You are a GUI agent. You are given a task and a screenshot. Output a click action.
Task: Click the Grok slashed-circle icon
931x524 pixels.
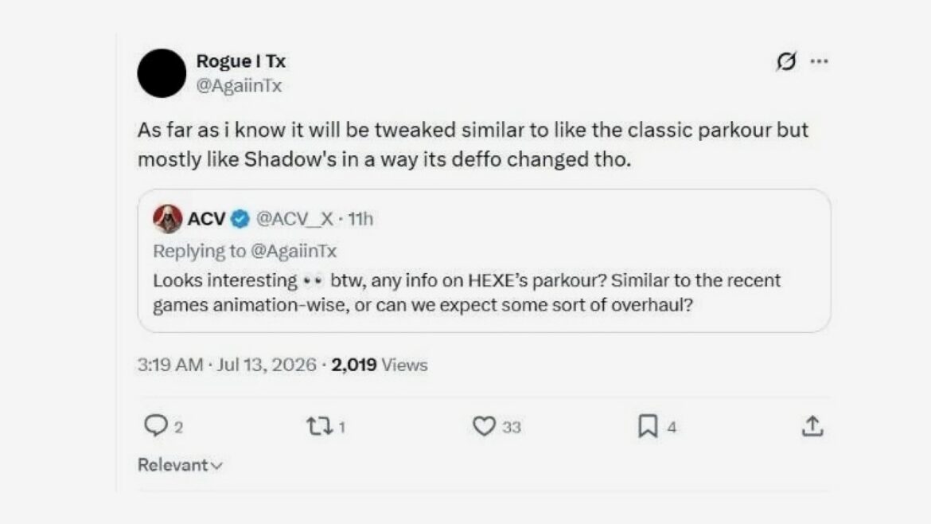coord(786,61)
